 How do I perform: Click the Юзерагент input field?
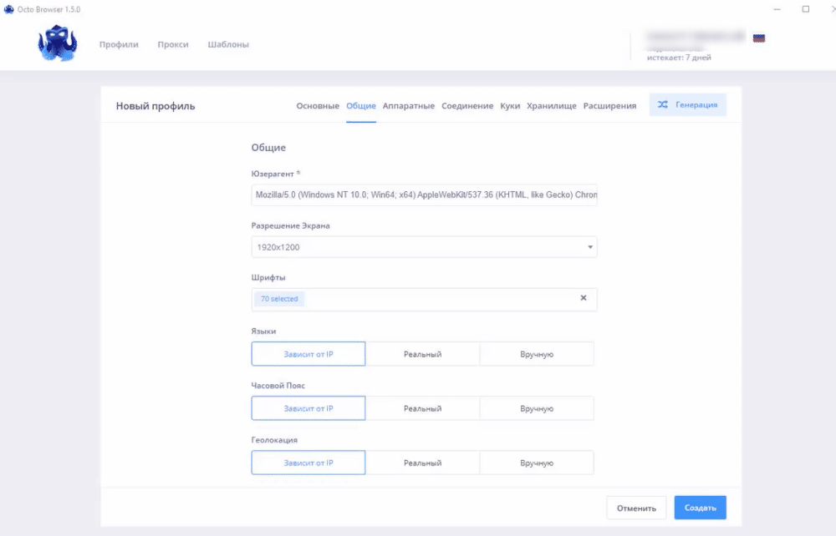coord(424,195)
